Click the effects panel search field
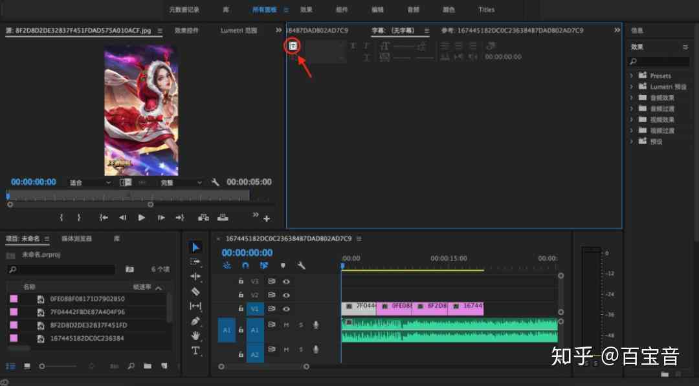This screenshot has width=699, height=386. coord(658,61)
